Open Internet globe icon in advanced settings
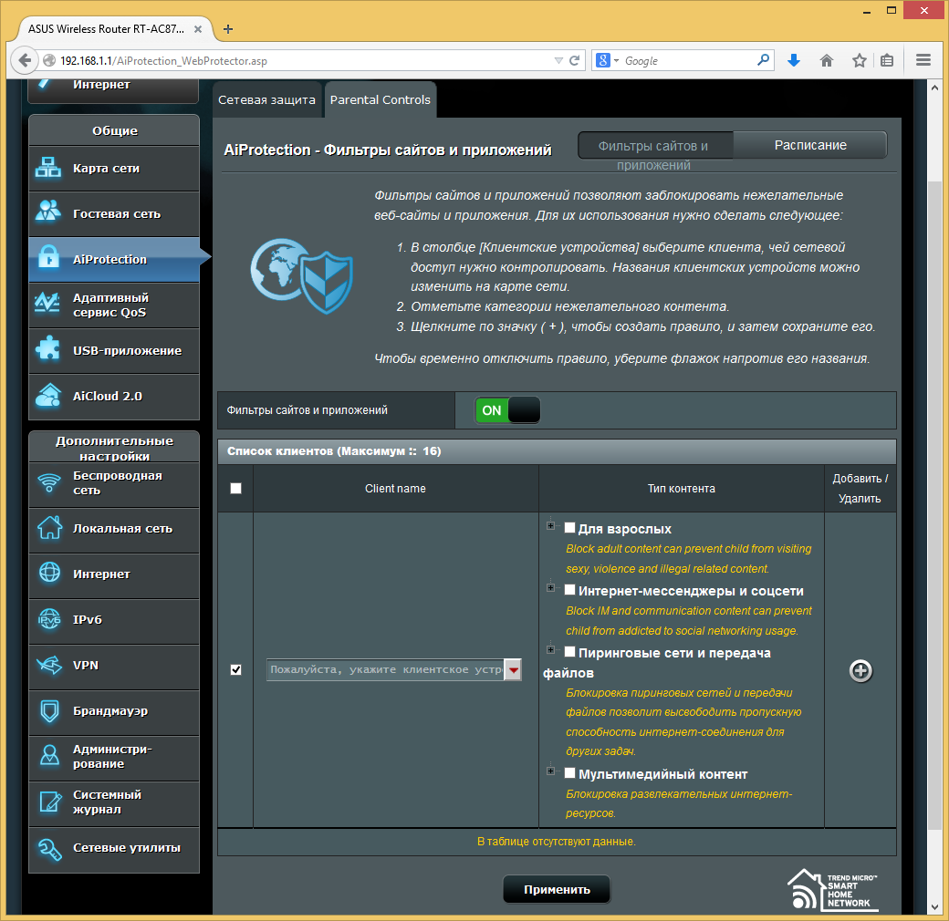This screenshot has height=921, width=949. pos(49,572)
